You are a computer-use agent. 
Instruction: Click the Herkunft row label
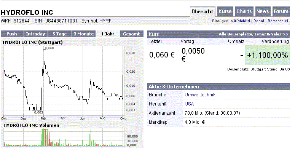pyautogui.click(x=158, y=104)
